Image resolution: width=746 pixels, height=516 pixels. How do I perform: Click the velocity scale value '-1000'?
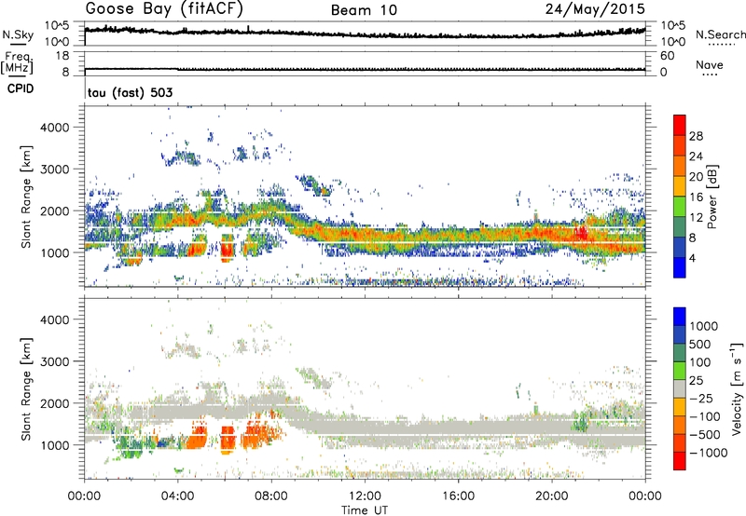pos(708,453)
